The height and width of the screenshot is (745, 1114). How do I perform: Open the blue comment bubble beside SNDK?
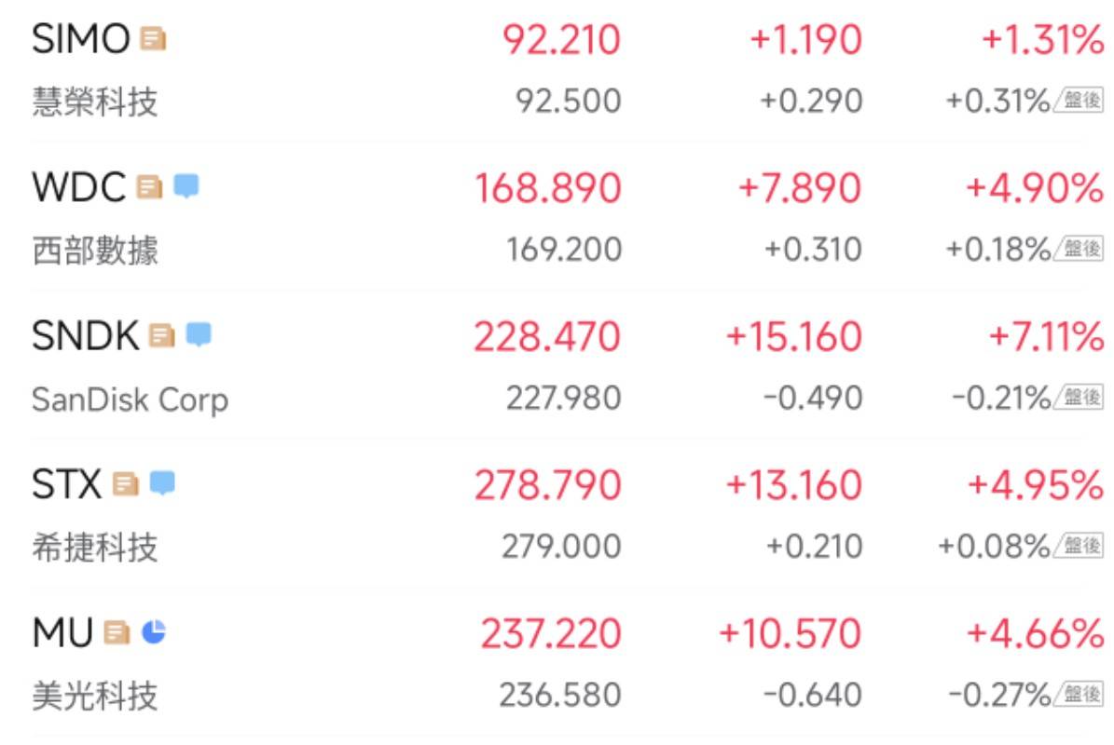click(199, 335)
